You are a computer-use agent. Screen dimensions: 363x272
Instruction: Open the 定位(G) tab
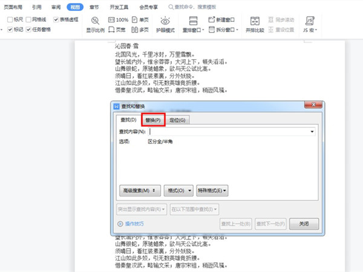pos(178,120)
